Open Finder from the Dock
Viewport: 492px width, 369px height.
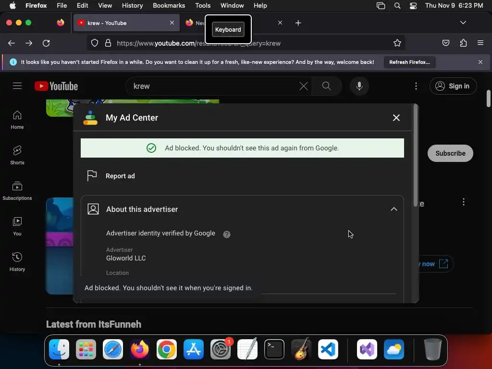[59, 349]
